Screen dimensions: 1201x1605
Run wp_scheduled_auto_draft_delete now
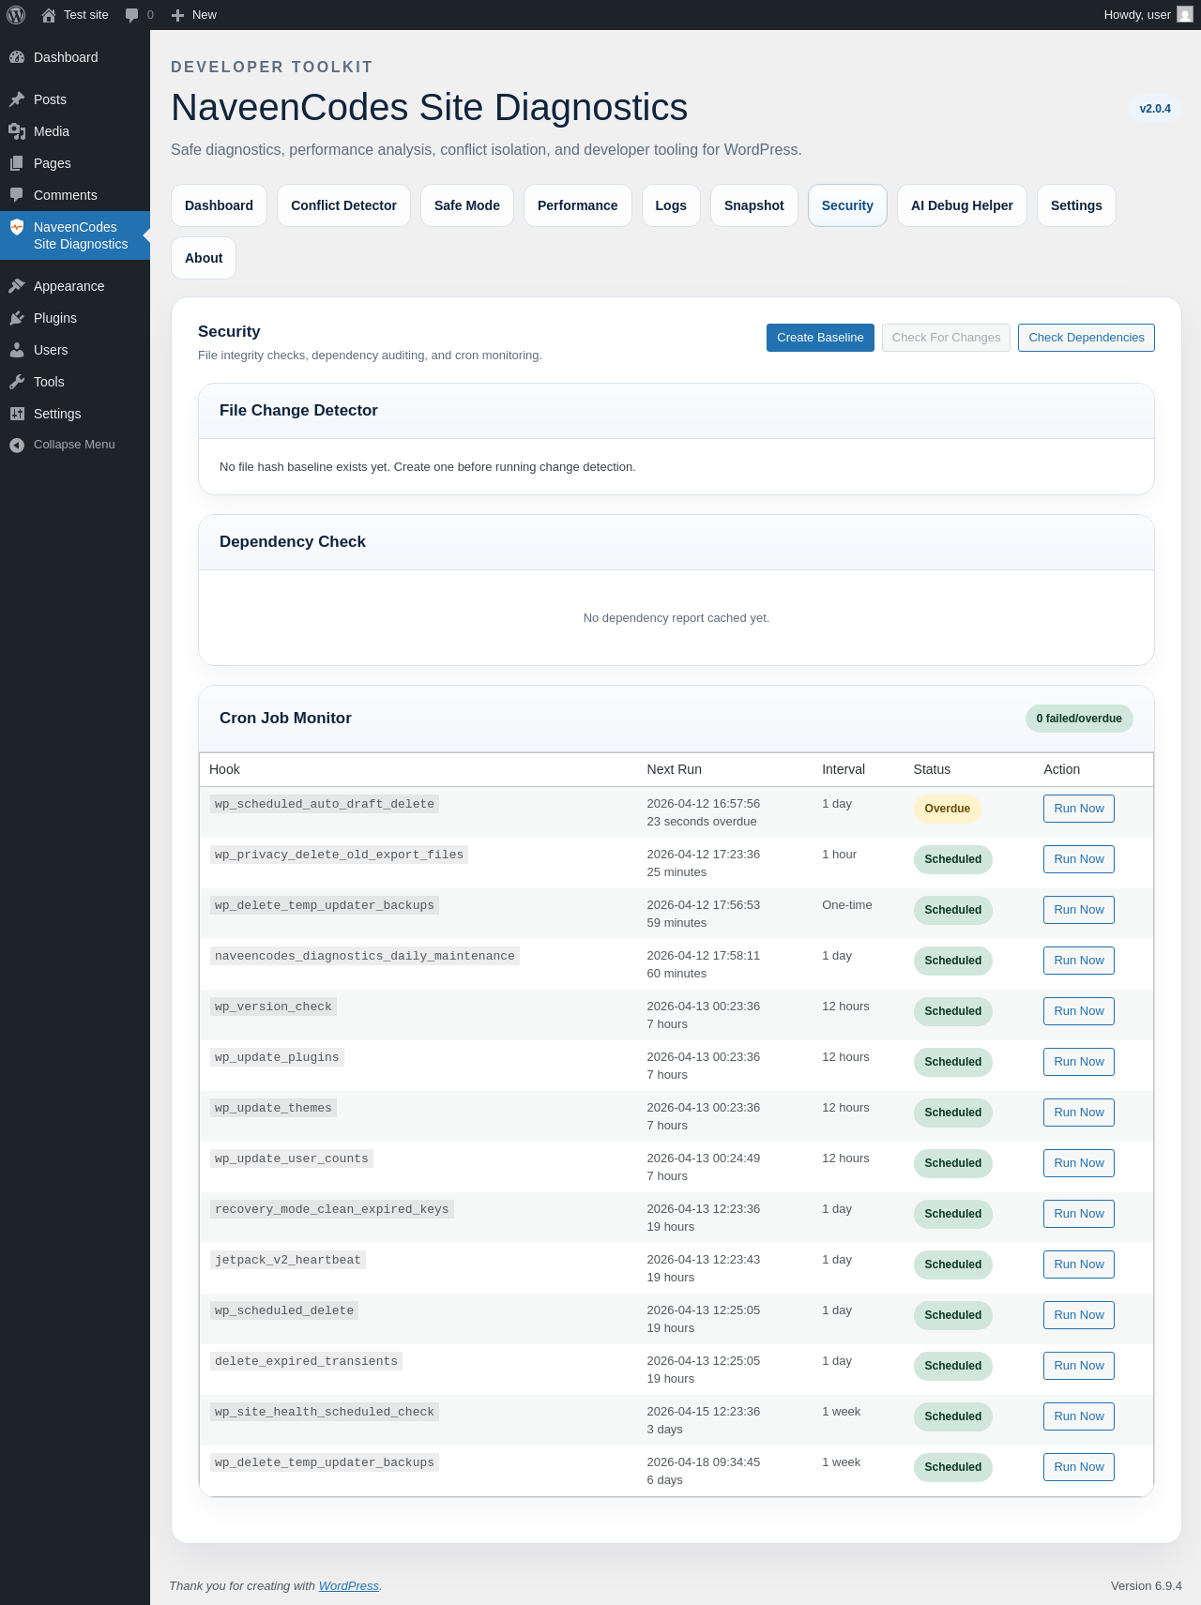point(1079,809)
